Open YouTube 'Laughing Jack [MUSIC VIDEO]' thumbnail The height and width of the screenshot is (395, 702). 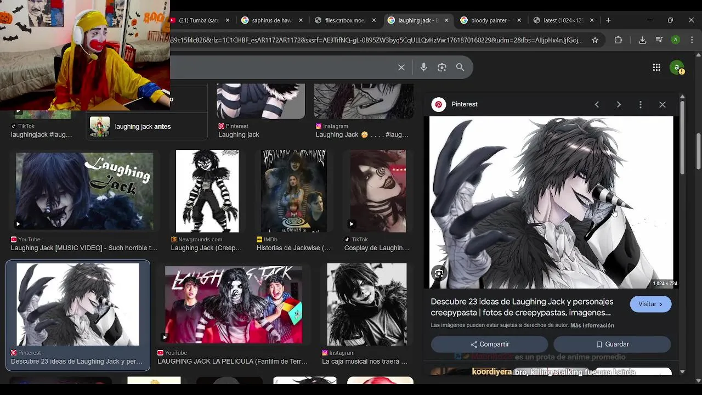(x=84, y=191)
